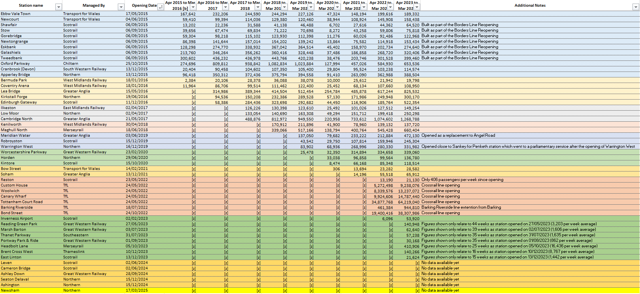The height and width of the screenshot is (294, 640).
Task: Open the Managed By filter dropdown
Action: click(121, 7)
